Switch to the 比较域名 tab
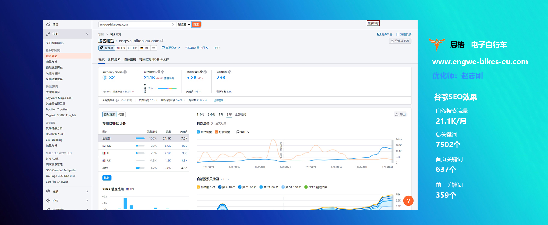The image size is (548, 225). click(114, 60)
